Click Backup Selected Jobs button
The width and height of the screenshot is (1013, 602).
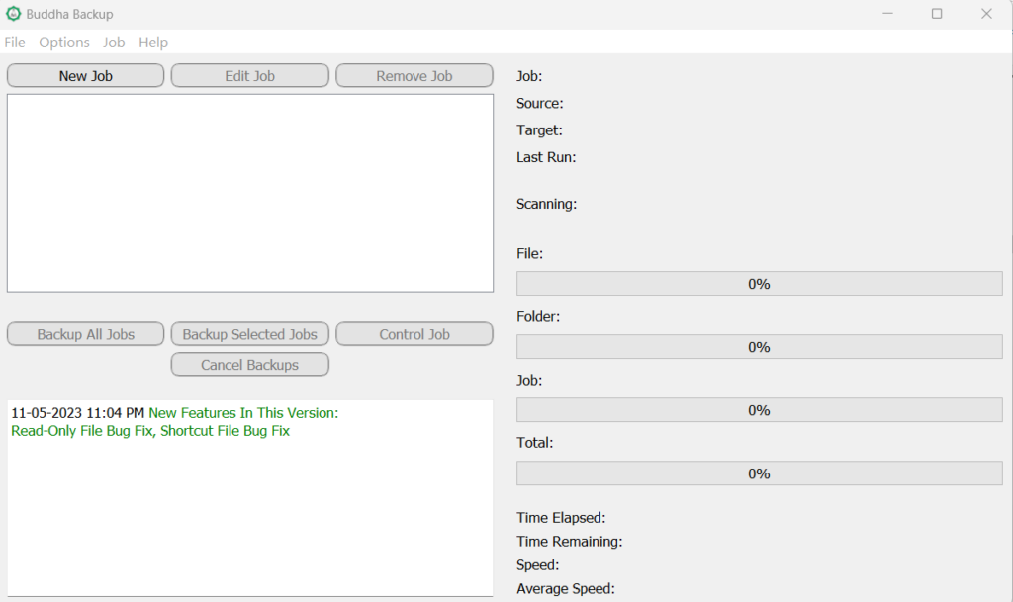click(250, 334)
